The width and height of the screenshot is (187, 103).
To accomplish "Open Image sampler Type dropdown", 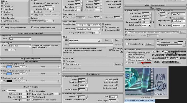I will point(20,39).
